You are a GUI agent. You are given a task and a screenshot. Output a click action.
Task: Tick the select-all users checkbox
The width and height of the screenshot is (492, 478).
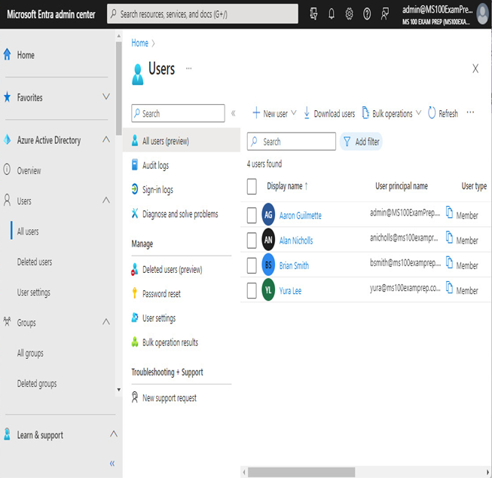click(x=252, y=186)
